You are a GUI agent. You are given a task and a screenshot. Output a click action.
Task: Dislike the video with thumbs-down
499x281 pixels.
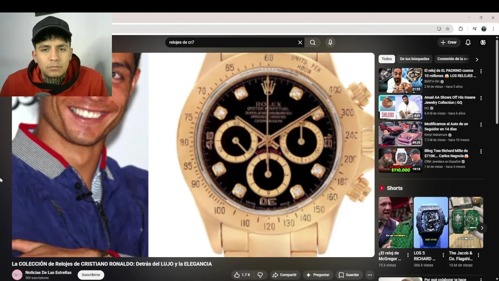[260, 275]
